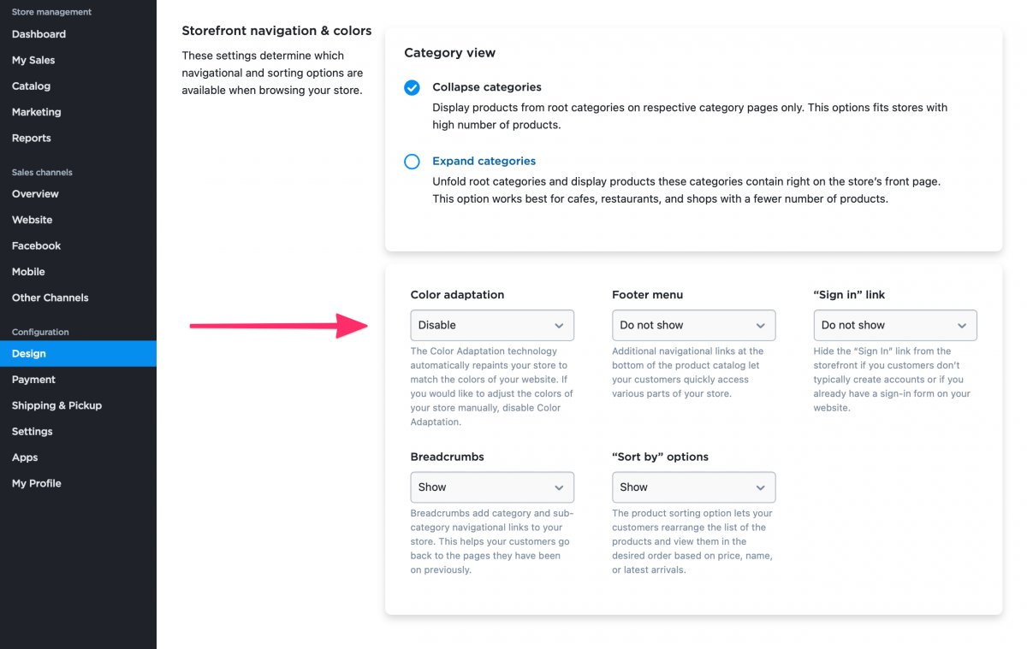Select the Collapse categories radio button

pyautogui.click(x=412, y=88)
